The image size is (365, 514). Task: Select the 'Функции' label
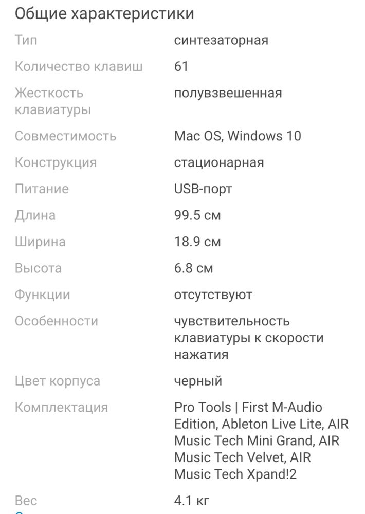point(42,295)
